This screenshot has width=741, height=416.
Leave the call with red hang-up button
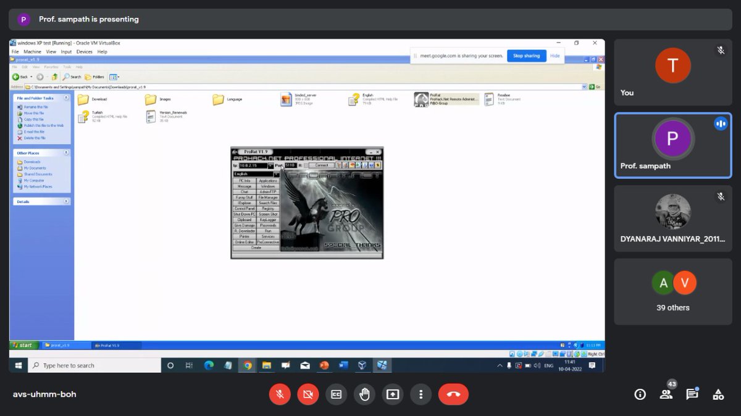[453, 394]
